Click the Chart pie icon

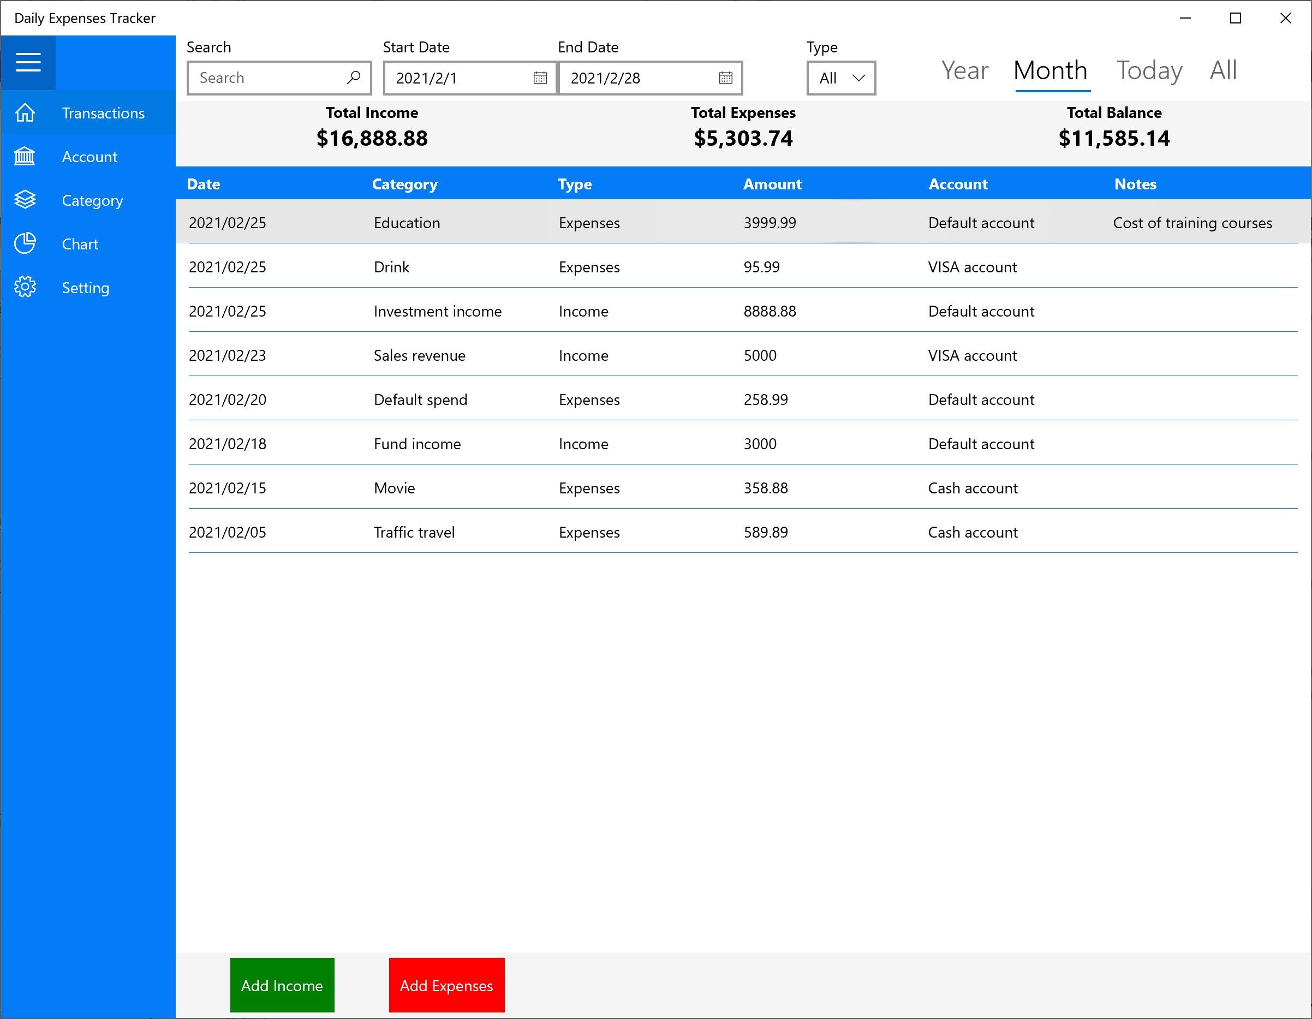coord(25,243)
